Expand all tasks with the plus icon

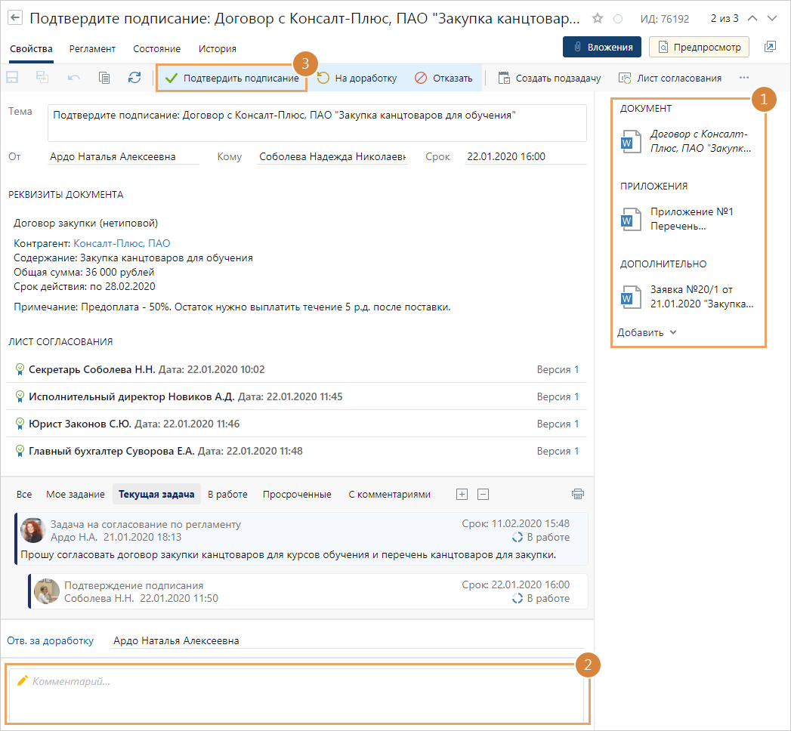point(462,494)
